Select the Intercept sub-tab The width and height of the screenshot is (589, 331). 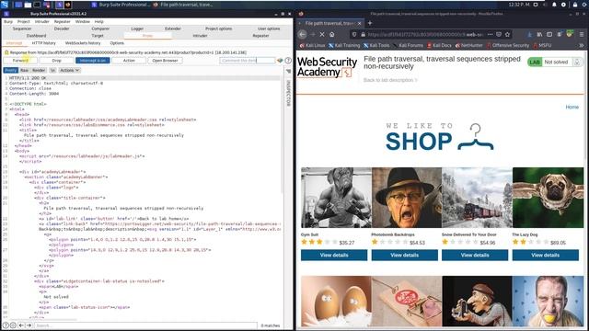tap(15, 43)
